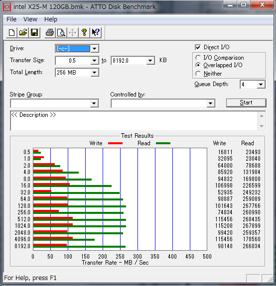Click the write value 115208

point(224,226)
